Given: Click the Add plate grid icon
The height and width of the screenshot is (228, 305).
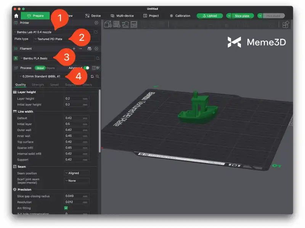Looking at the screenshot, I should [117, 24].
